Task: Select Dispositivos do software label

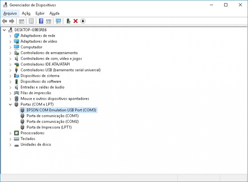Action: pos(41,81)
